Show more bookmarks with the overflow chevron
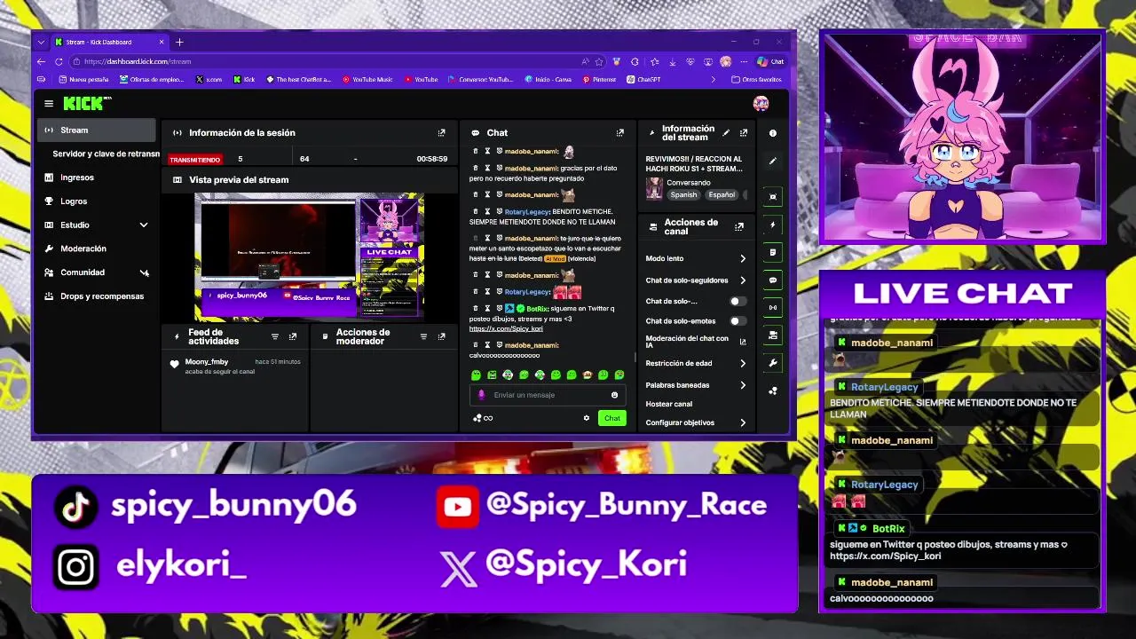 point(713,79)
